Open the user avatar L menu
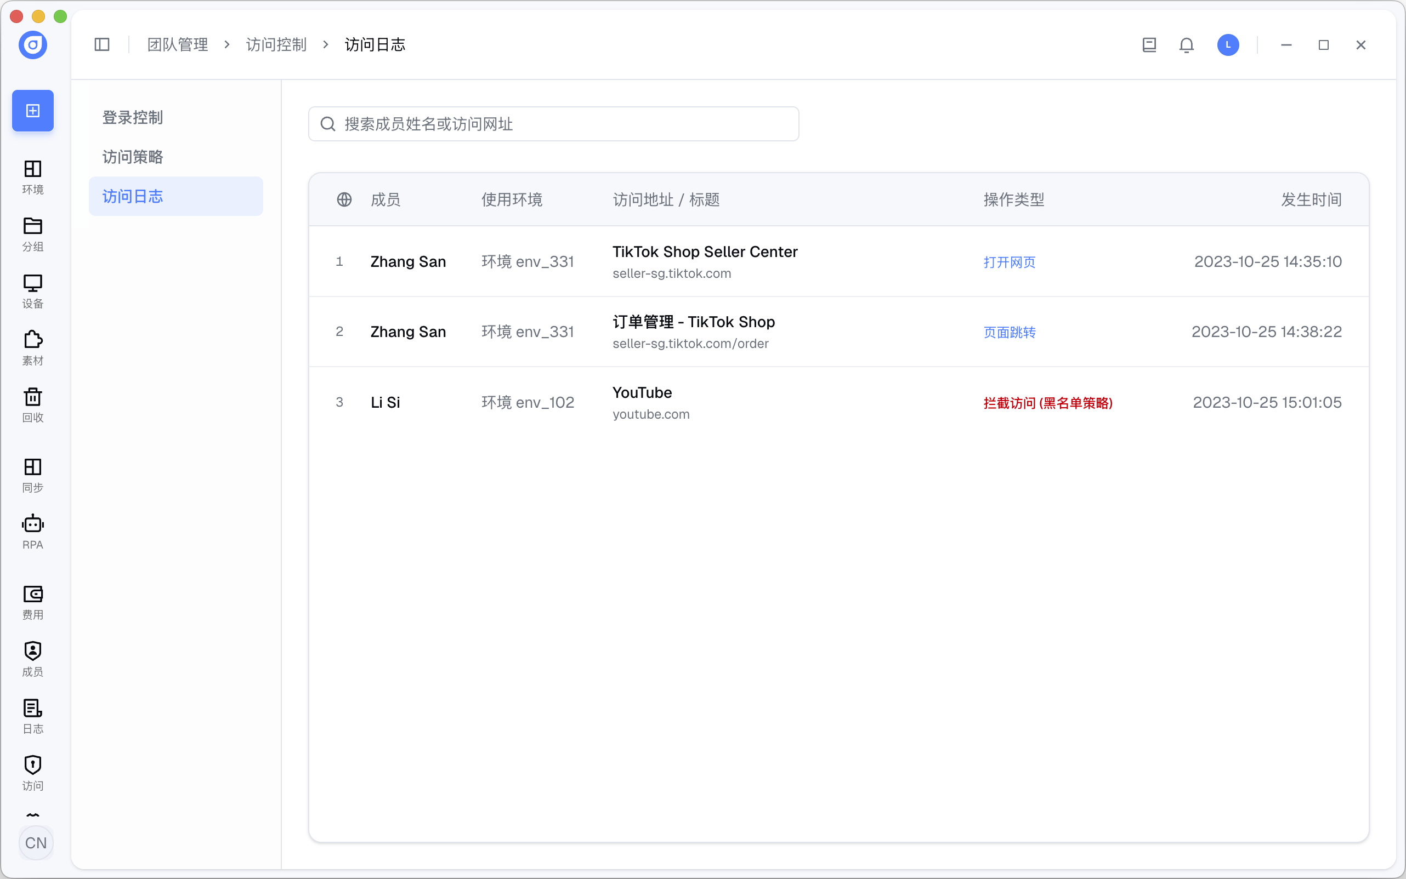The width and height of the screenshot is (1406, 879). [1227, 45]
